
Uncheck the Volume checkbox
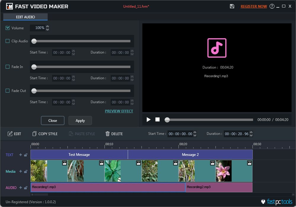coord(7,28)
